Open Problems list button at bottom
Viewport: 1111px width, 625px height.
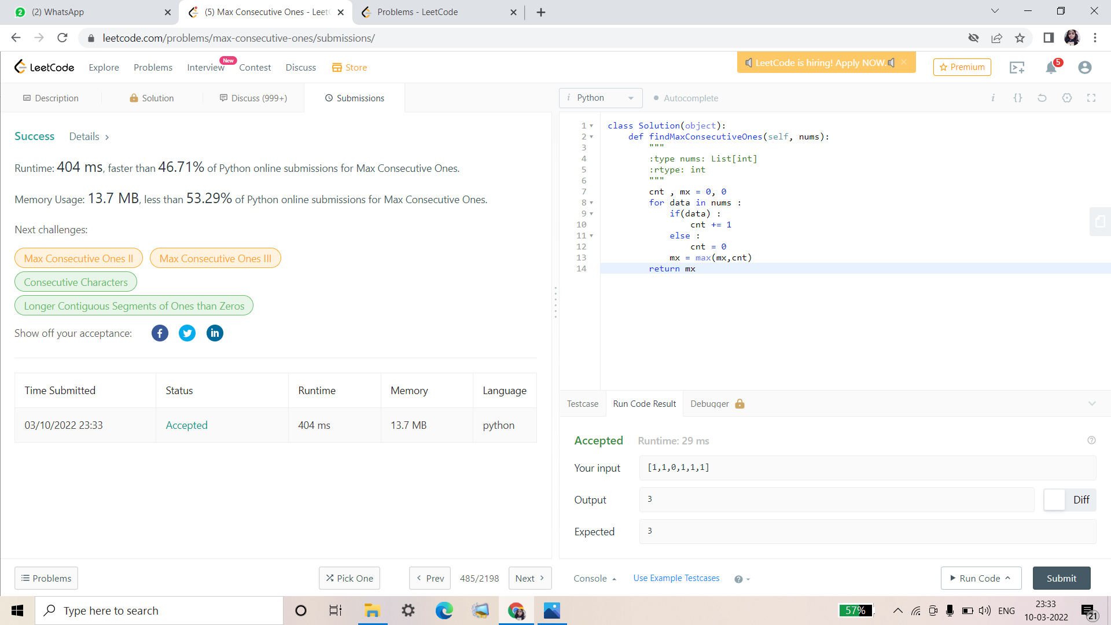point(46,578)
